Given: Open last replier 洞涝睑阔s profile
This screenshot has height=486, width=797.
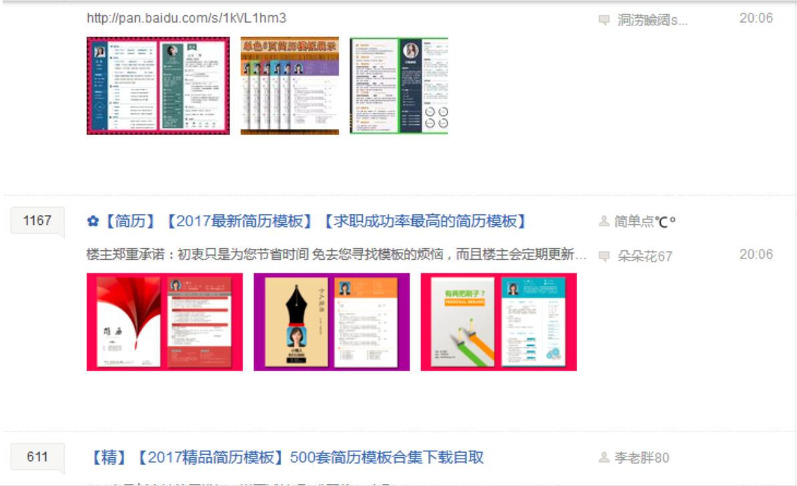Looking at the screenshot, I should coord(652,20).
